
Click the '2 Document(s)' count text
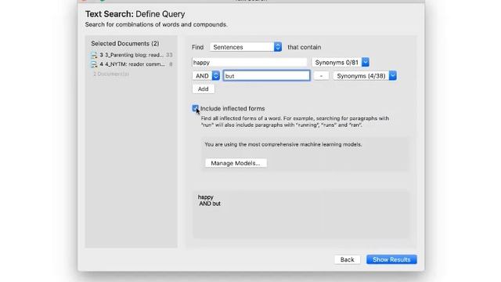click(111, 74)
